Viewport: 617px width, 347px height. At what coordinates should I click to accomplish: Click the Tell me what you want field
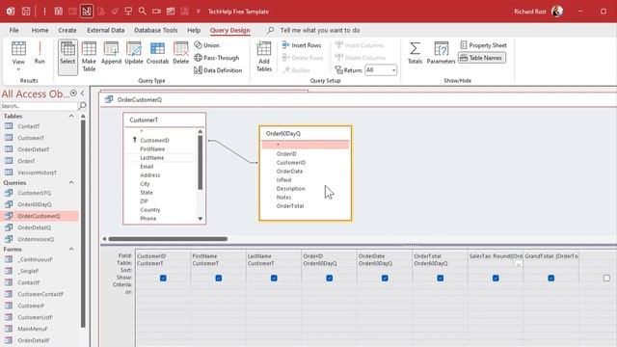(319, 30)
